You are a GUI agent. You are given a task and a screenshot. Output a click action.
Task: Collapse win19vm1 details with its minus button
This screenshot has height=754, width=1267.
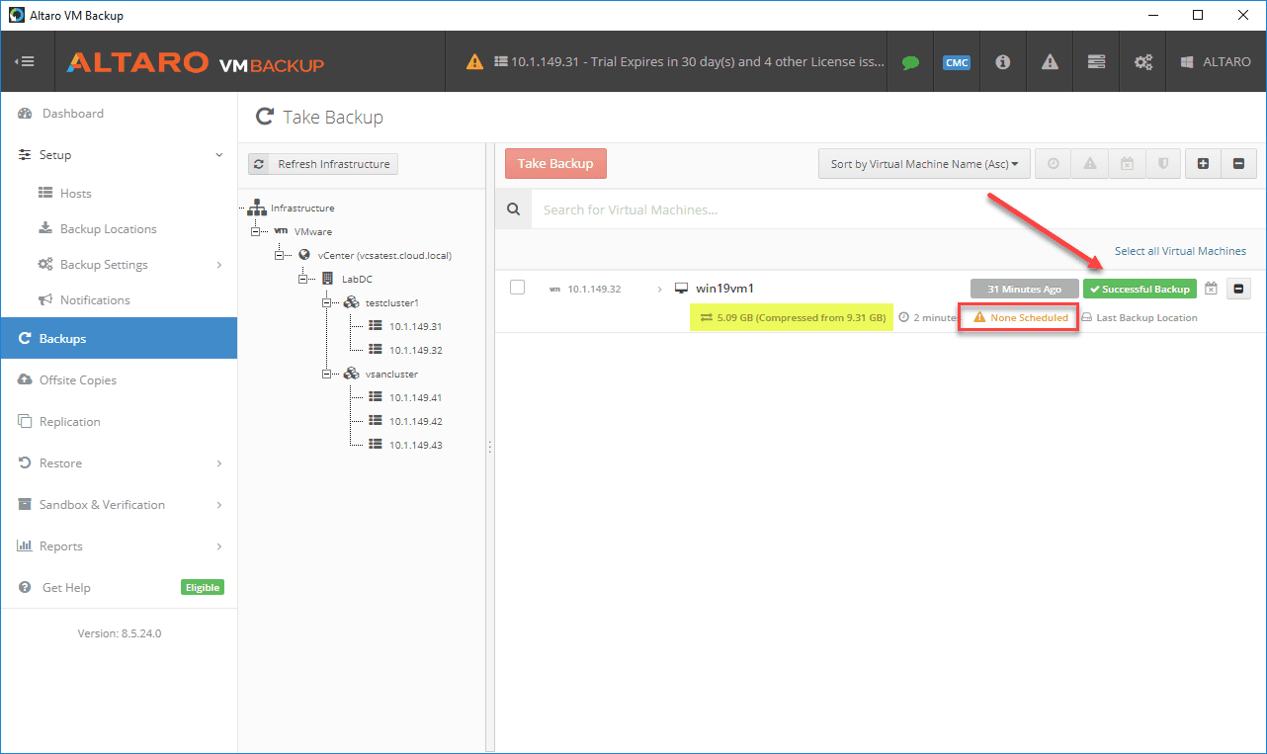tap(1238, 289)
